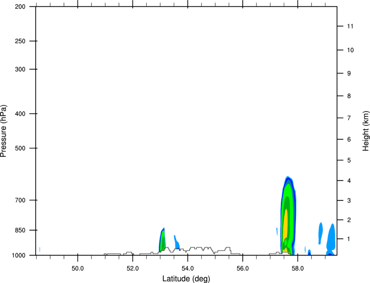Click the 3 km height label
This screenshot has width=370, height=283.
click(x=349, y=201)
